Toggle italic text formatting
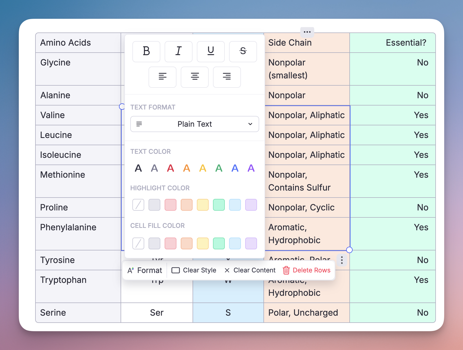This screenshot has width=463, height=350. point(179,51)
